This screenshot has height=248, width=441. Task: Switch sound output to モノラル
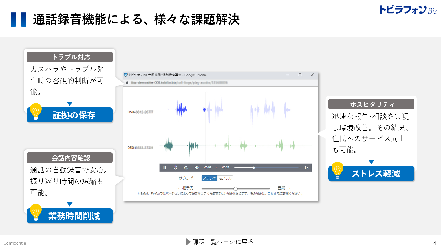pos(225,178)
